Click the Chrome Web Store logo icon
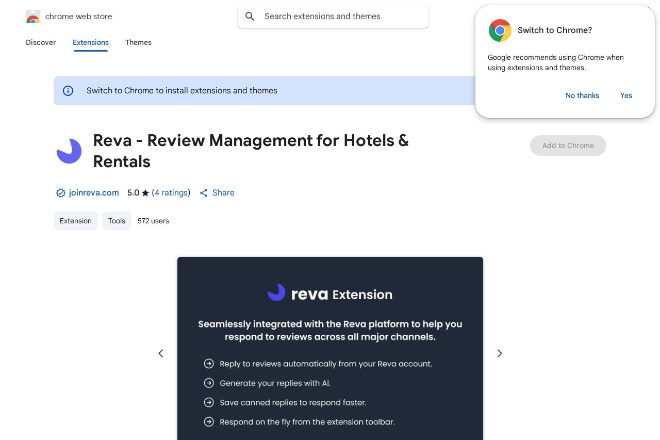 click(33, 17)
